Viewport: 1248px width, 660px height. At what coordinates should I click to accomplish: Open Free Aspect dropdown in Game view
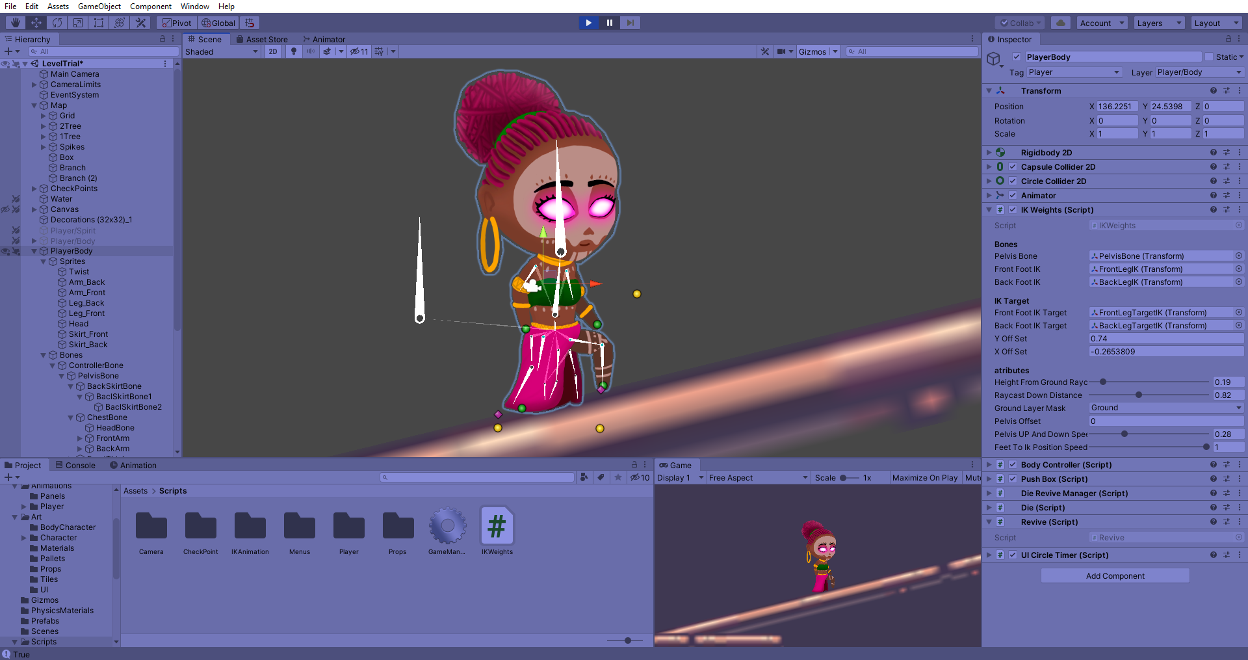(x=759, y=478)
